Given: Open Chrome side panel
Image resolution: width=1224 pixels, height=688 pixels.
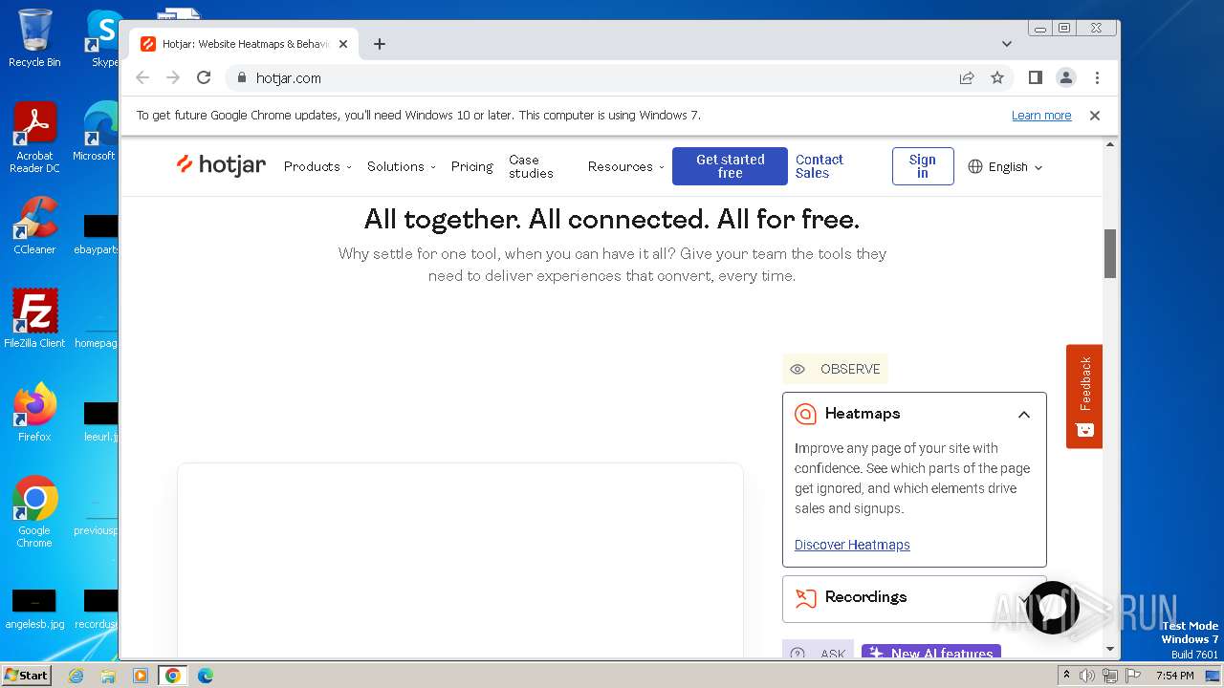Looking at the screenshot, I should [x=1035, y=77].
